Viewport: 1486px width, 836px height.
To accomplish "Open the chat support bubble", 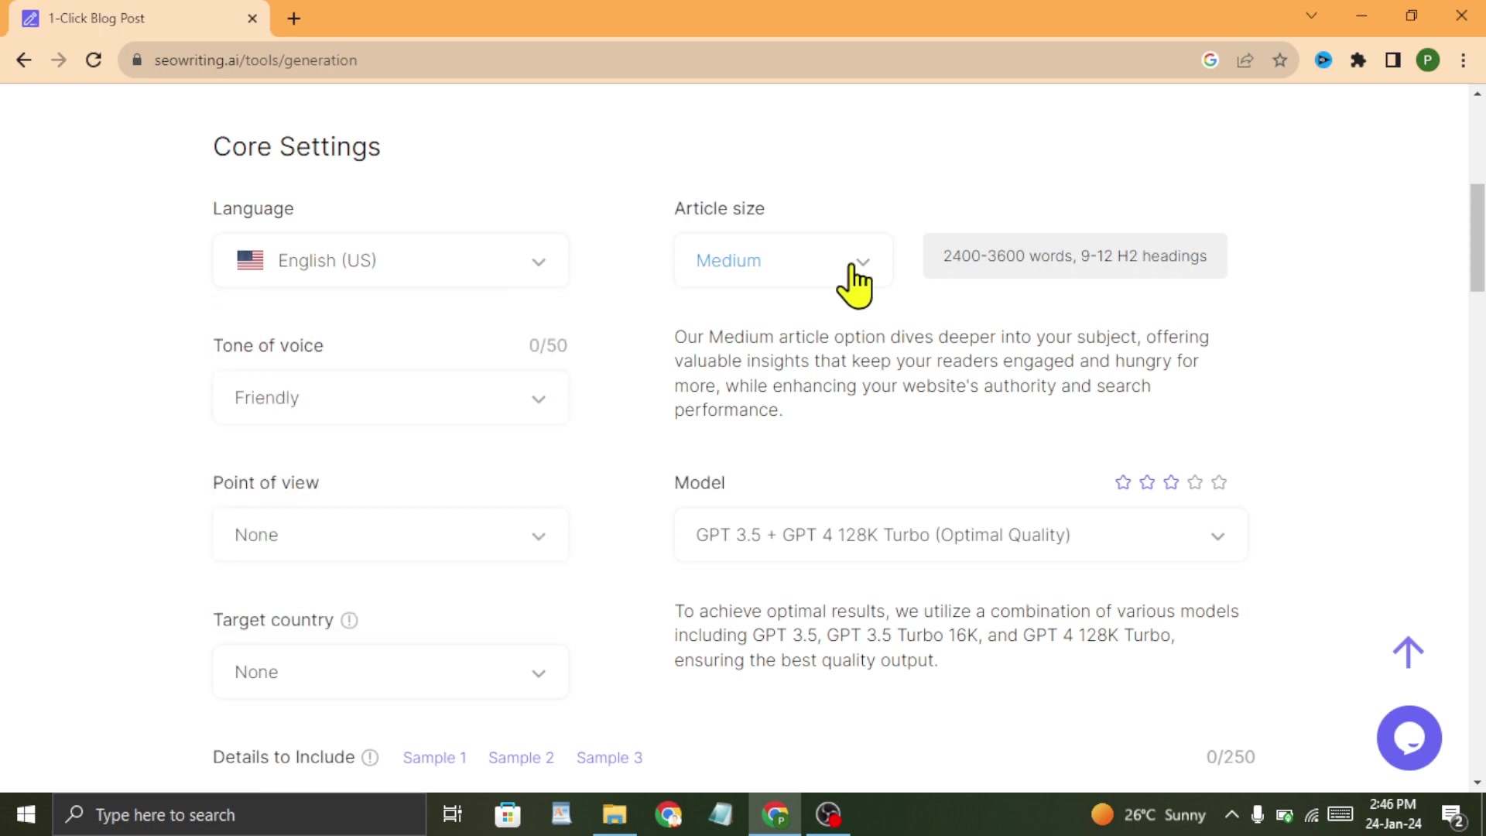I will pyautogui.click(x=1409, y=738).
